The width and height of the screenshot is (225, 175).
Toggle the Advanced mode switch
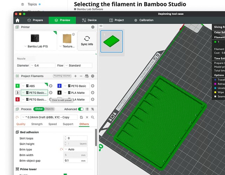pyautogui.click(x=81, y=109)
